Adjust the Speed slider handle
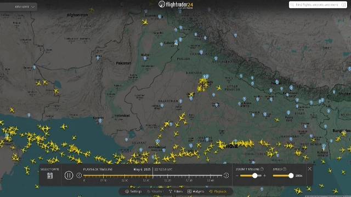Viewport: 351px width, 197px height. [x=291, y=176]
